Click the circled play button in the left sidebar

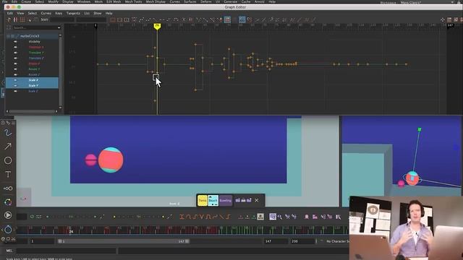8,215
